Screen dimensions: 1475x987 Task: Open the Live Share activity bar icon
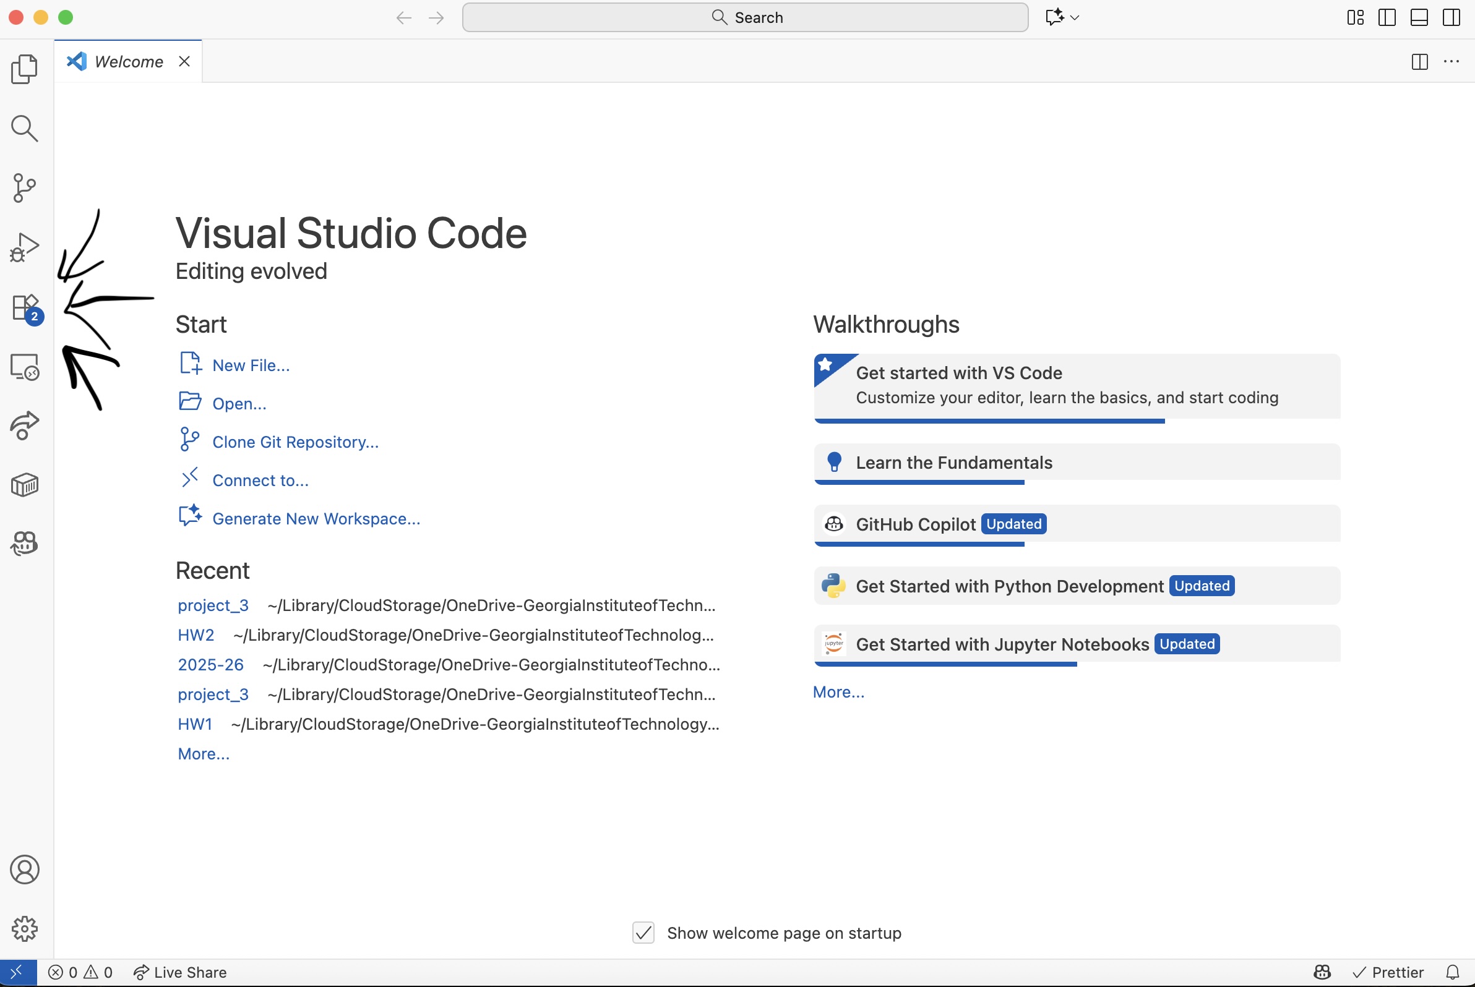[25, 425]
